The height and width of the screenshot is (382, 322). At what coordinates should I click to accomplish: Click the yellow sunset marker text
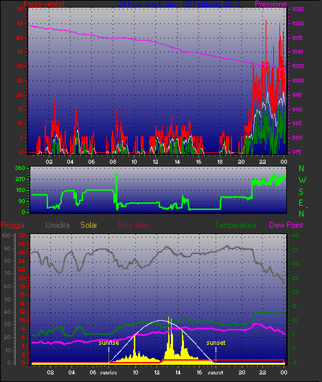(216, 343)
